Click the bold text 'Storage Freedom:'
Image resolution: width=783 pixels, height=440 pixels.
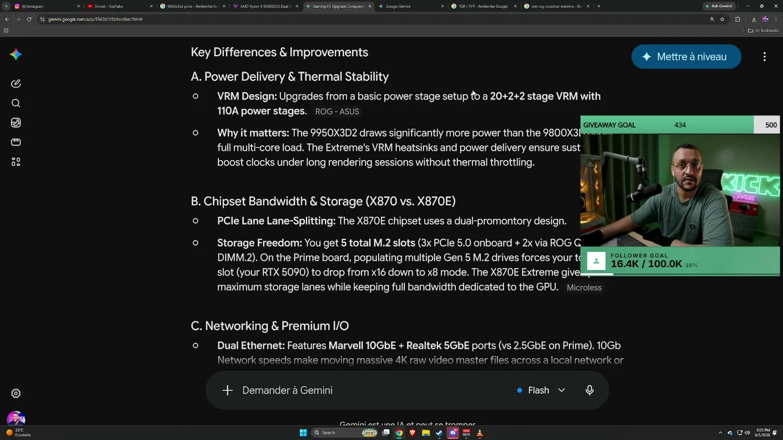click(x=260, y=243)
